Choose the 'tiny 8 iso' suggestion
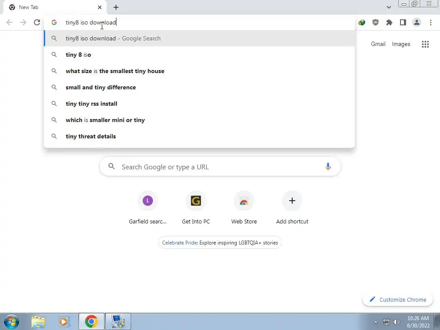This screenshot has width=440, height=330. (199, 55)
